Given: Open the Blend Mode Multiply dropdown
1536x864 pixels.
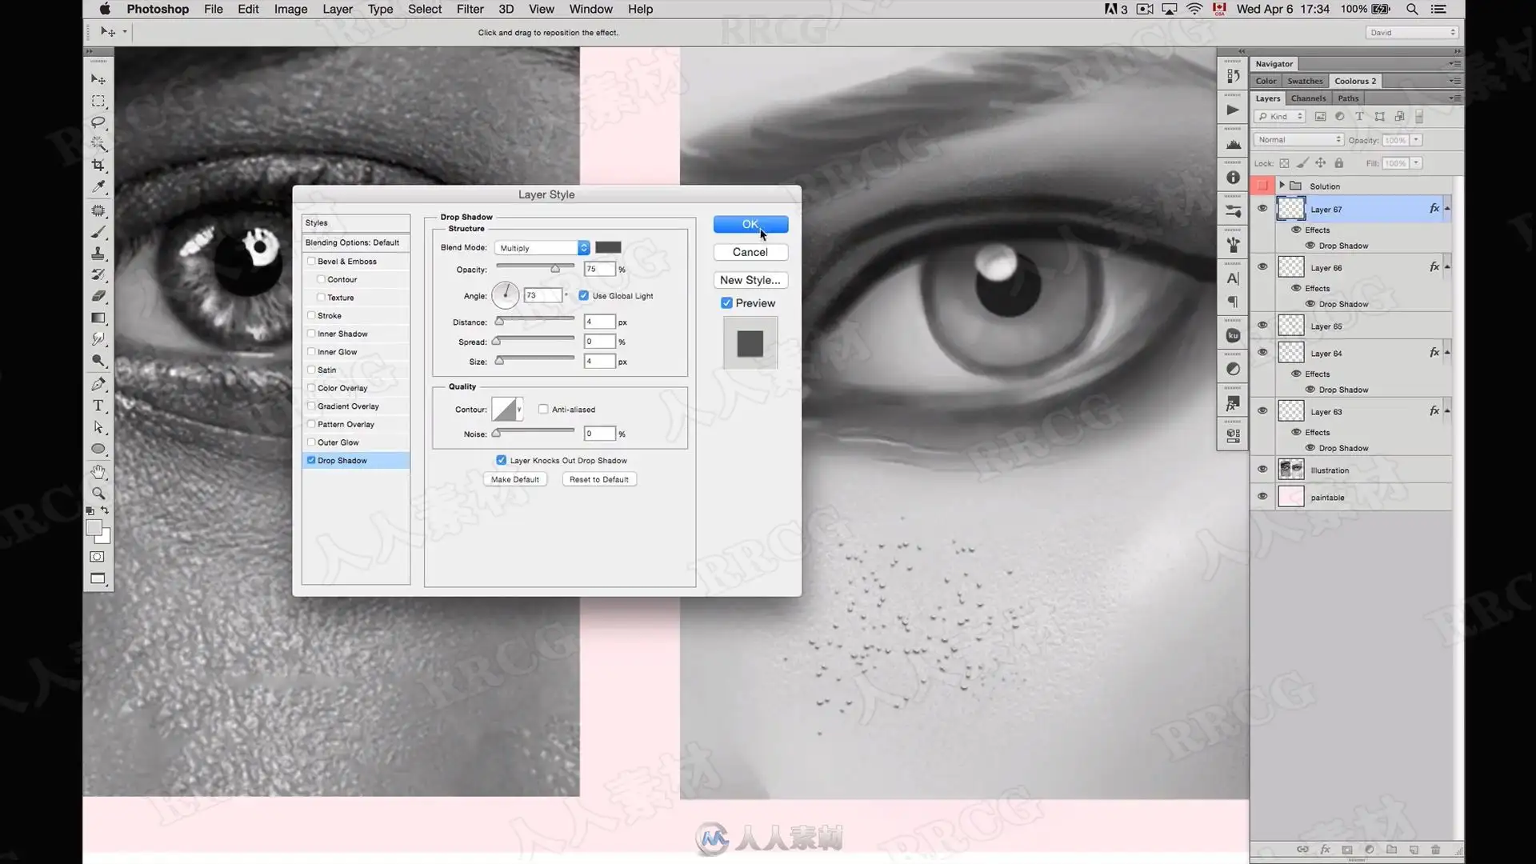Looking at the screenshot, I should pyautogui.click(x=542, y=248).
